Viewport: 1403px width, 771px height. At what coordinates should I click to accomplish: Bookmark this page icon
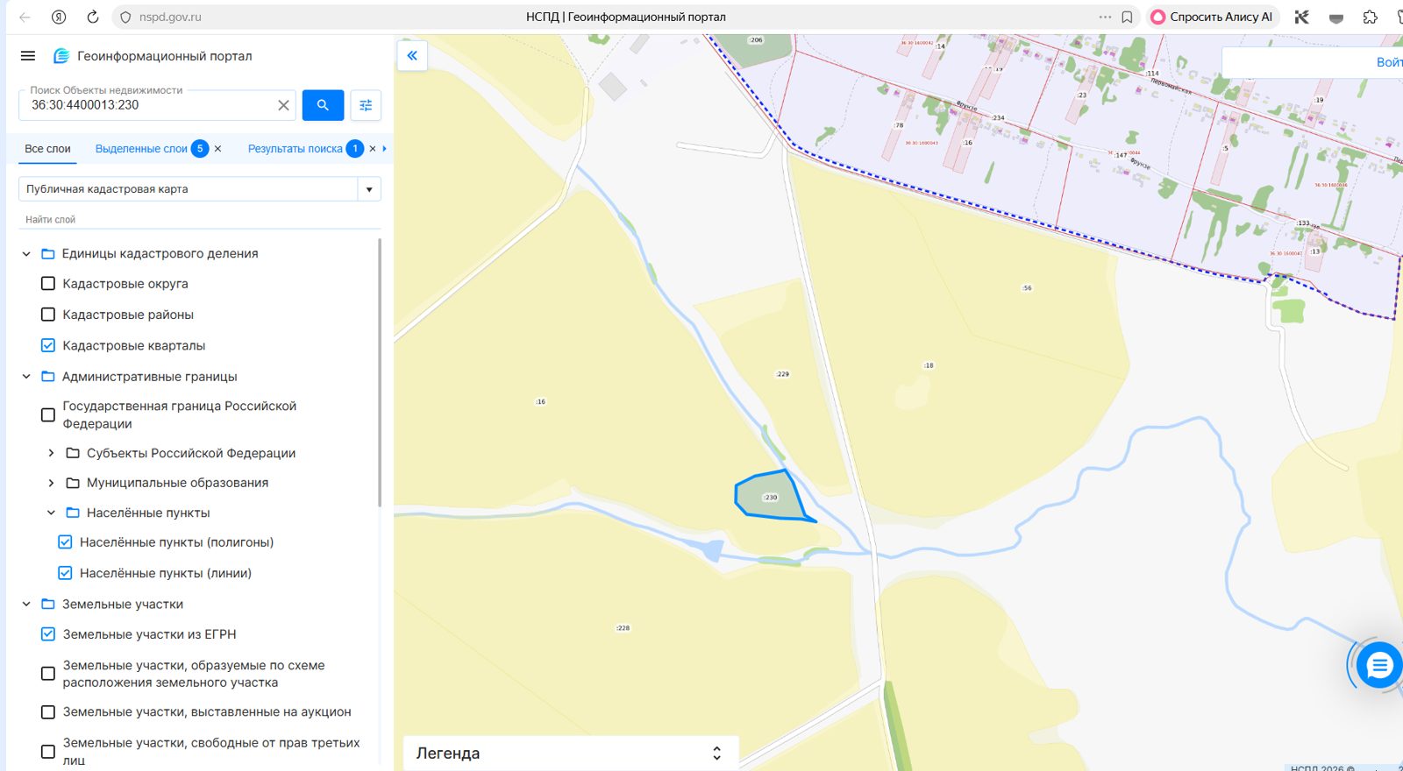1128,17
